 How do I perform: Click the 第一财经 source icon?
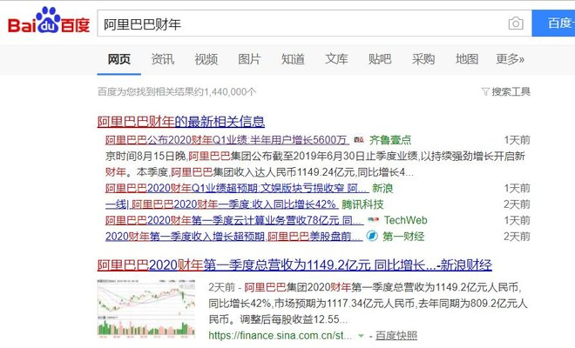372,236
